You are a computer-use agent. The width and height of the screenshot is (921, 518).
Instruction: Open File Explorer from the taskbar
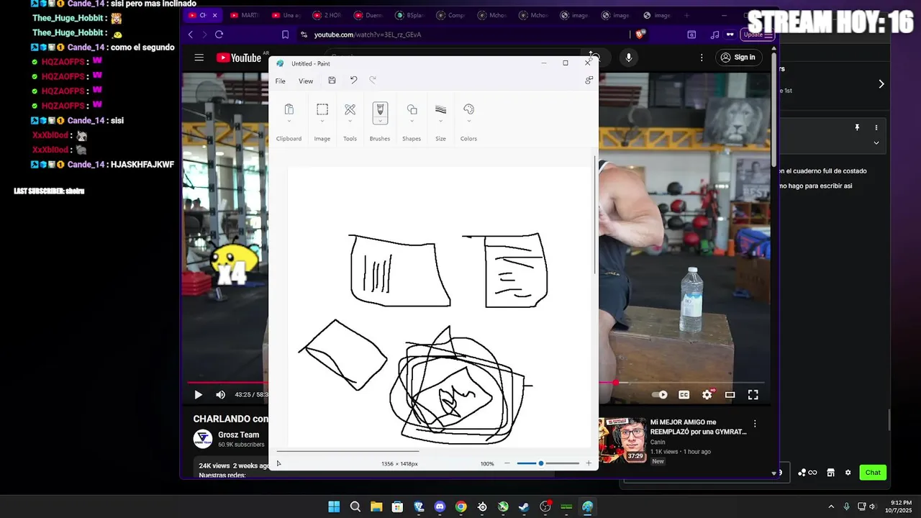pos(376,506)
